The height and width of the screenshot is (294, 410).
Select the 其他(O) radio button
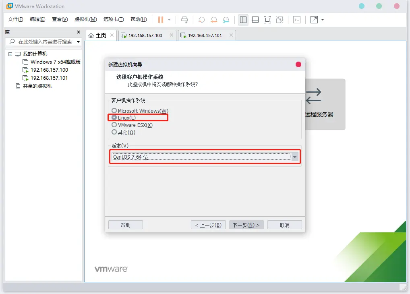[114, 132]
